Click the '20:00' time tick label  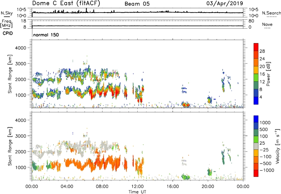point(208,187)
